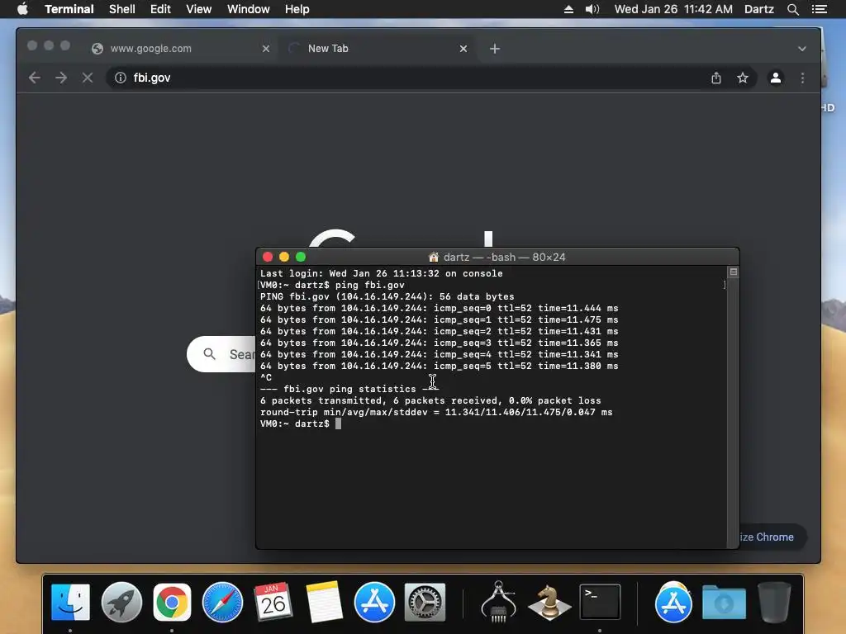Open the Help menu
Viewport: 846px width, 634px height.
tap(297, 9)
